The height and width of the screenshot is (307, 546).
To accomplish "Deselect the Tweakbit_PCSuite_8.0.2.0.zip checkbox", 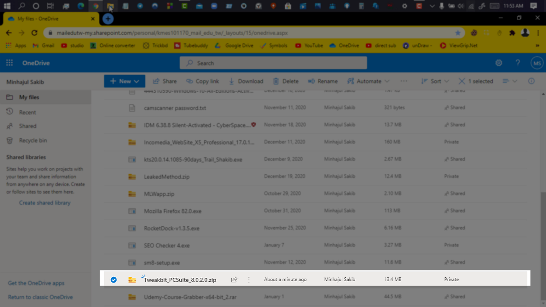I will [x=113, y=279].
